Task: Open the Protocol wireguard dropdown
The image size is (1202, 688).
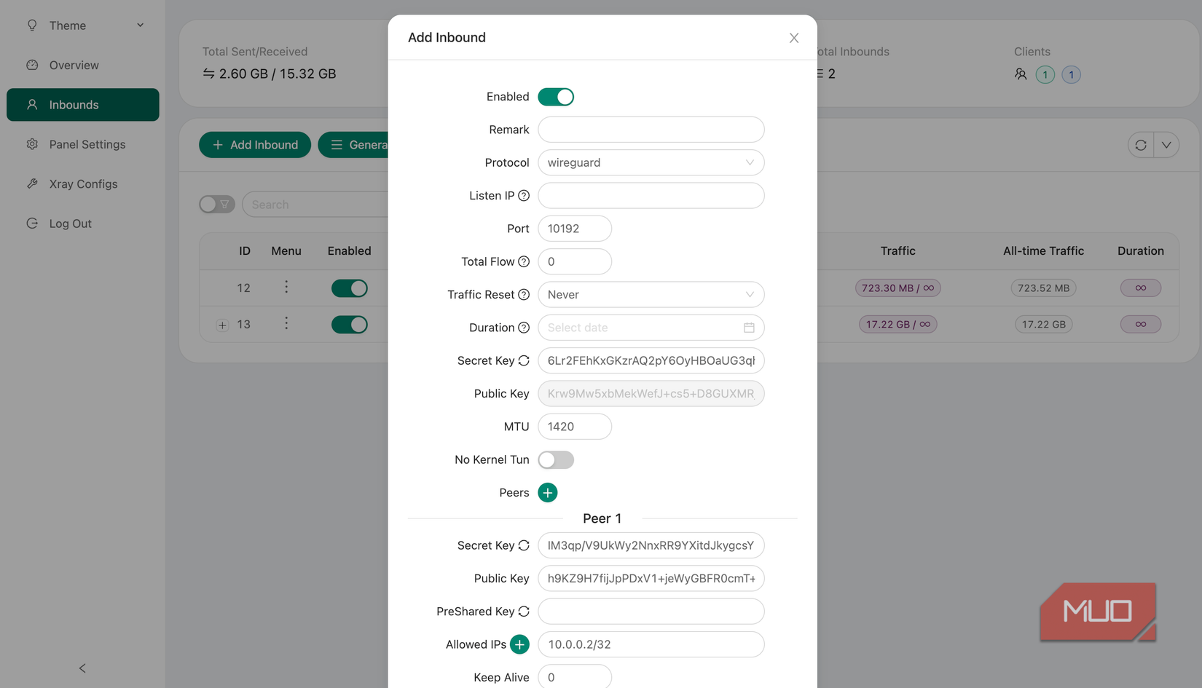Action: coord(651,162)
